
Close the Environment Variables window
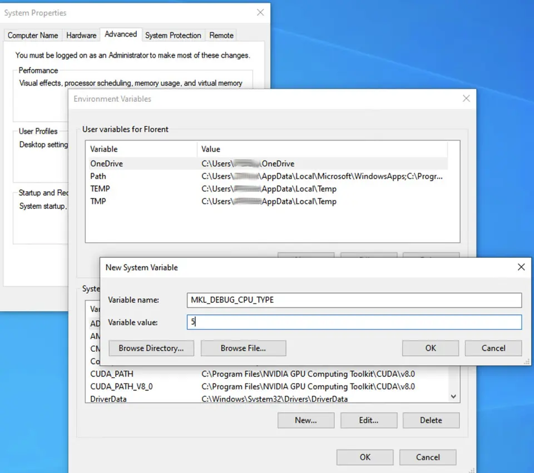tap(466, 98)
